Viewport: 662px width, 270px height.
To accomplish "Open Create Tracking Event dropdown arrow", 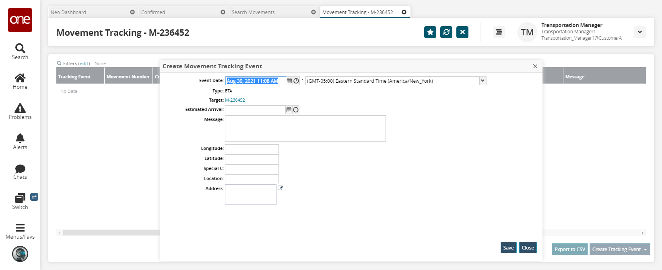I will click(x=646, y=250).
